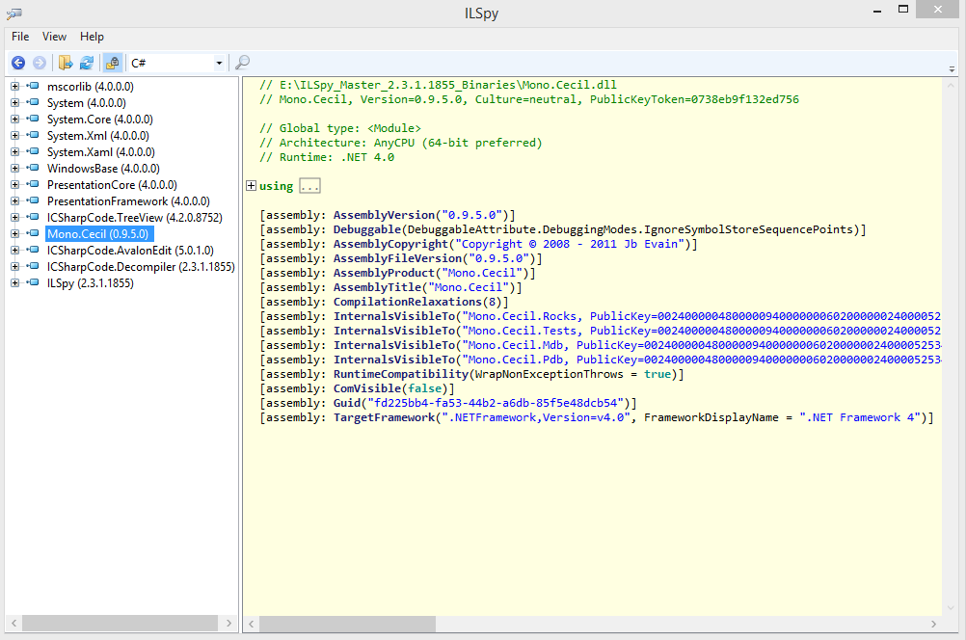Expand the PresentationFramework assembly node

point(14,200)
